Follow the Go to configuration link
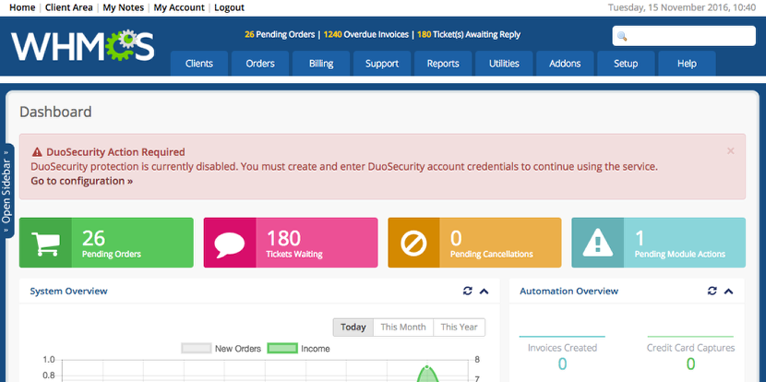This screenshot has width=766, height=382. click(x=81, y=181)
